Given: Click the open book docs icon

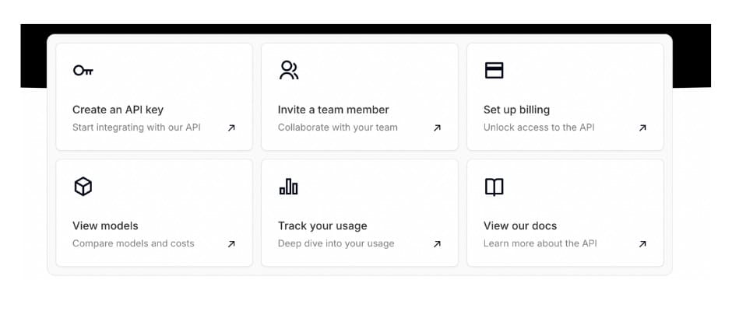Looking at the screenshot, I should tap(494, 187).
